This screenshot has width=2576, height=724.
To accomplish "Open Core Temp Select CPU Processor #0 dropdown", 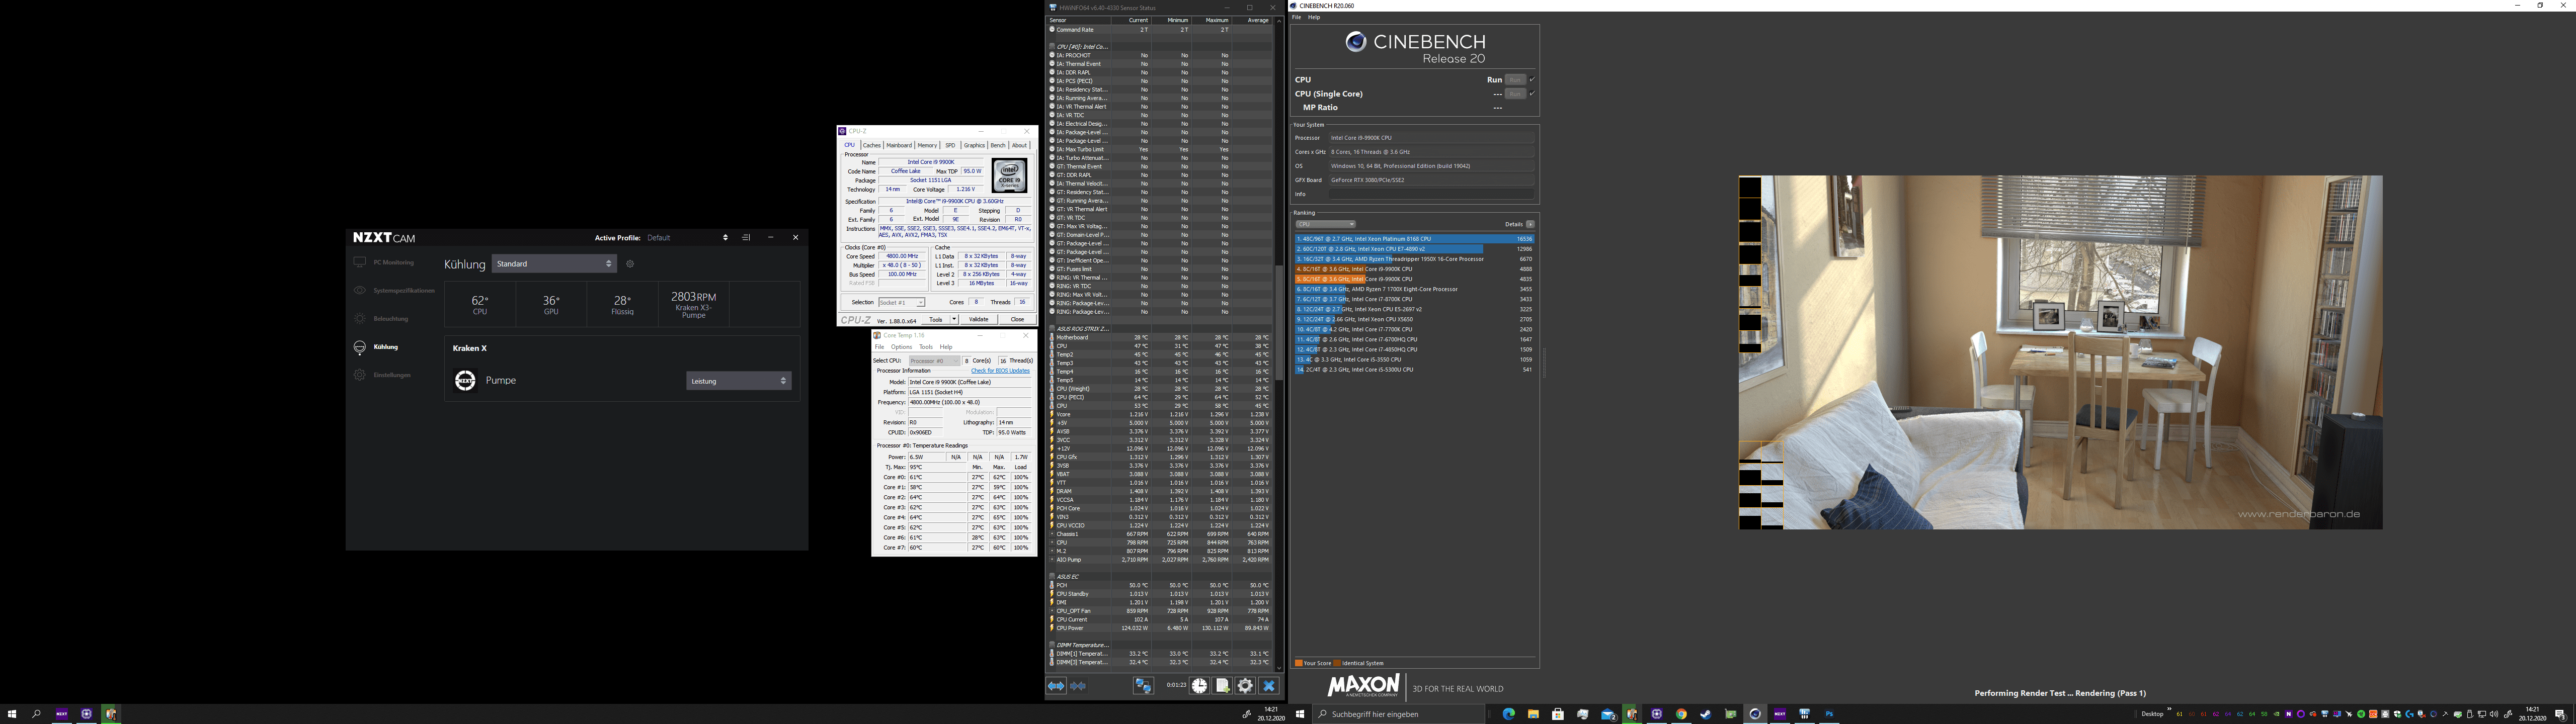I will [934, 361].
